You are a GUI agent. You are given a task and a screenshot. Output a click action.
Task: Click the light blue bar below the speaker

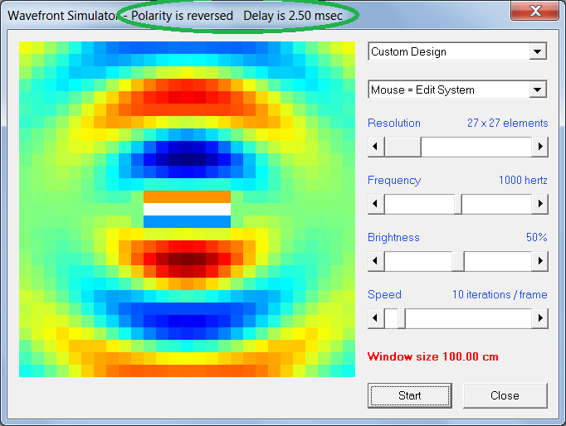pyautogui.click(x=187, y=221)
